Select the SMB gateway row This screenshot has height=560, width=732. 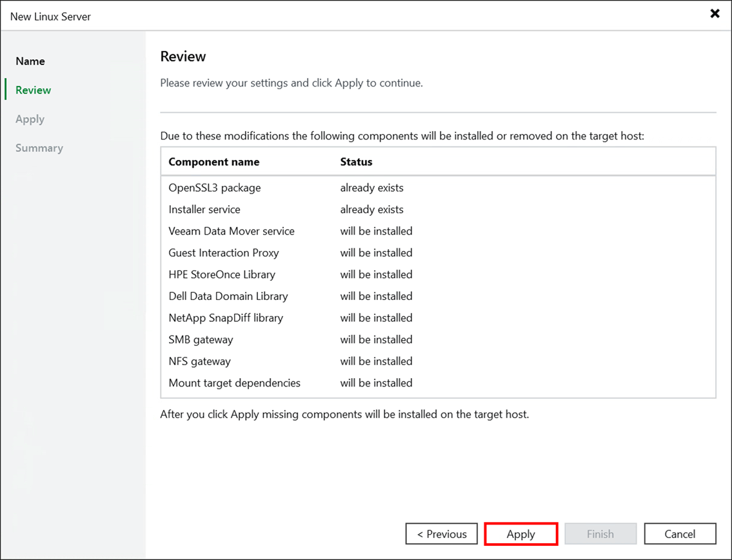click(290, 339)
